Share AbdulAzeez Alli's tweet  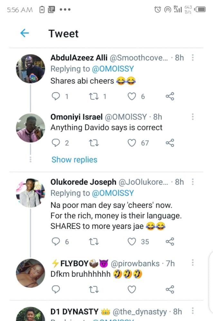[170, 96]
